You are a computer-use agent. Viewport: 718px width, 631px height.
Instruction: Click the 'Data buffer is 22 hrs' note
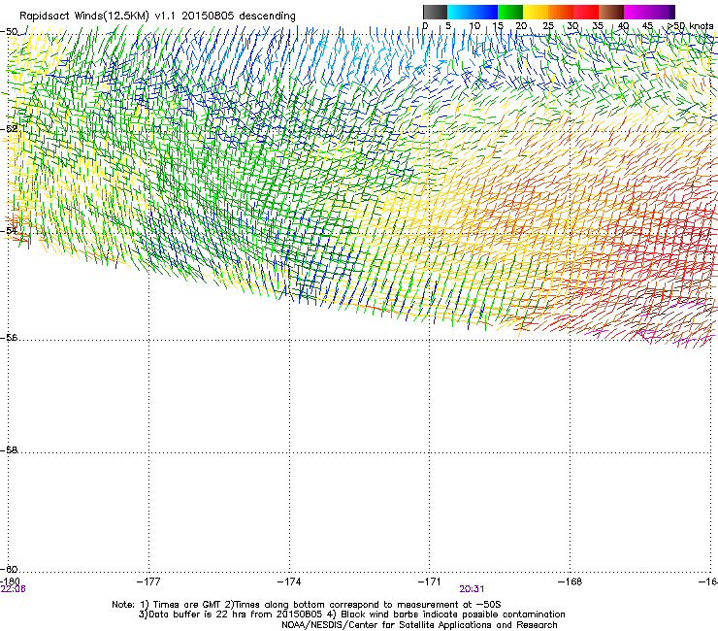[x=351, y=614]
